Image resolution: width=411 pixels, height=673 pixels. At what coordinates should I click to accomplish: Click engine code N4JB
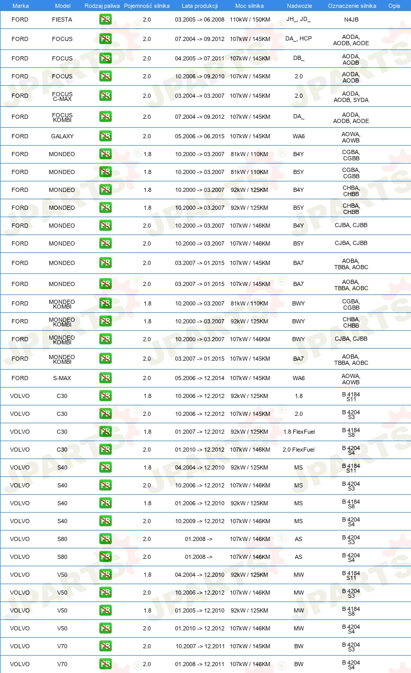[351, 19]
